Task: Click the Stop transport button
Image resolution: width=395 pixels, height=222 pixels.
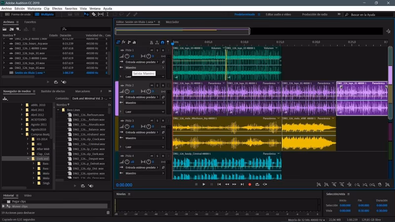Action: (x=196, y=184)
